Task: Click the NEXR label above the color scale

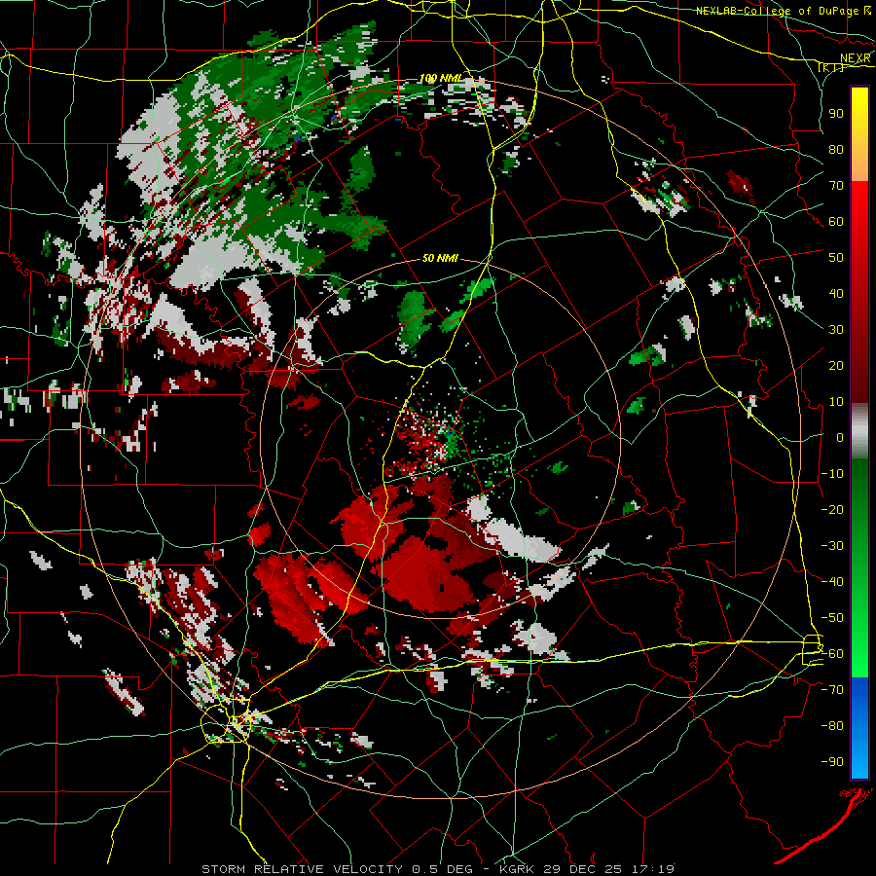Action: 856,58
